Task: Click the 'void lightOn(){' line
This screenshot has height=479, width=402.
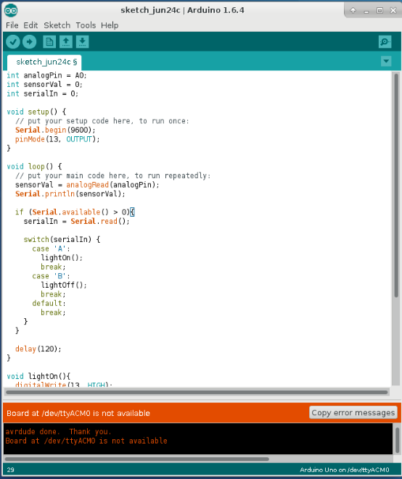Action: point(38,376)
